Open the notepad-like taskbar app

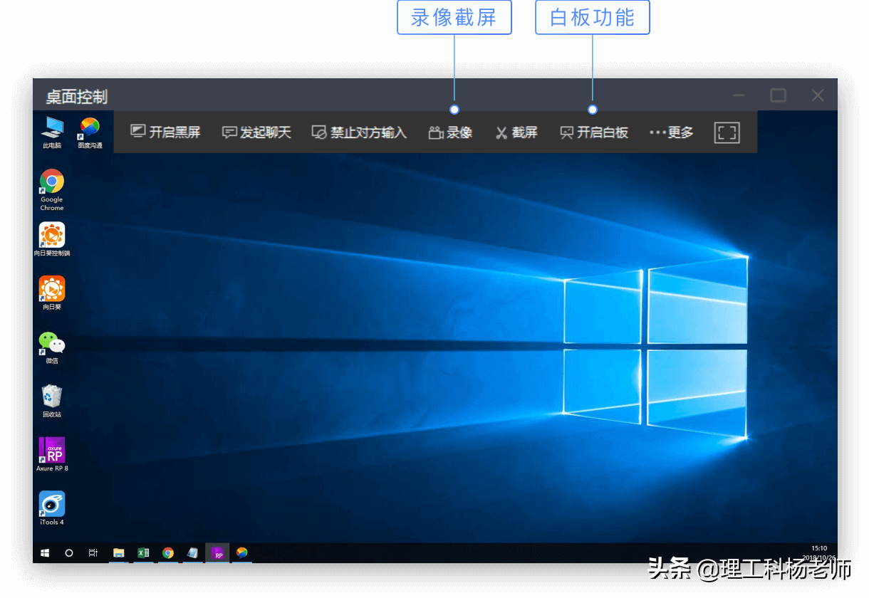(x=192, y=552)
